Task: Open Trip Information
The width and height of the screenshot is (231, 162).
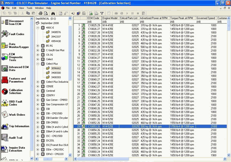Action: [x=15, y=126]
